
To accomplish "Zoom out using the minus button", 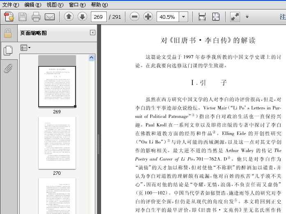I will pos(134,17).
